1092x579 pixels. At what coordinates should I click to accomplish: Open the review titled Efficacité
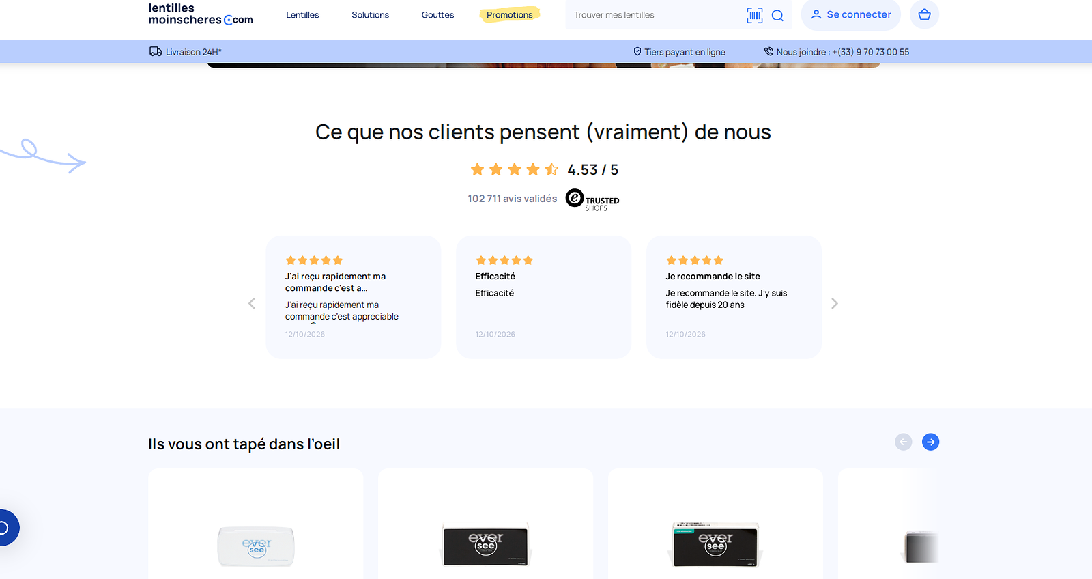[543, 297]
